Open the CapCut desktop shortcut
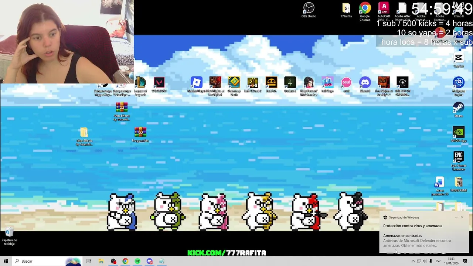Viewport: 473px width, 266px height. coord(459,60)
